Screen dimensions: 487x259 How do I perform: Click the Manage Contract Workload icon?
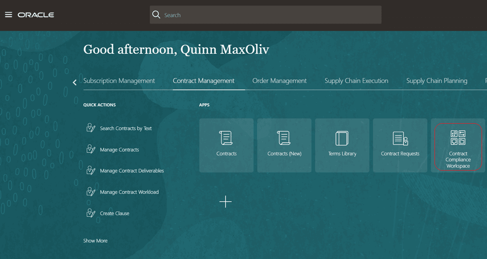click(x=91, y=192)
